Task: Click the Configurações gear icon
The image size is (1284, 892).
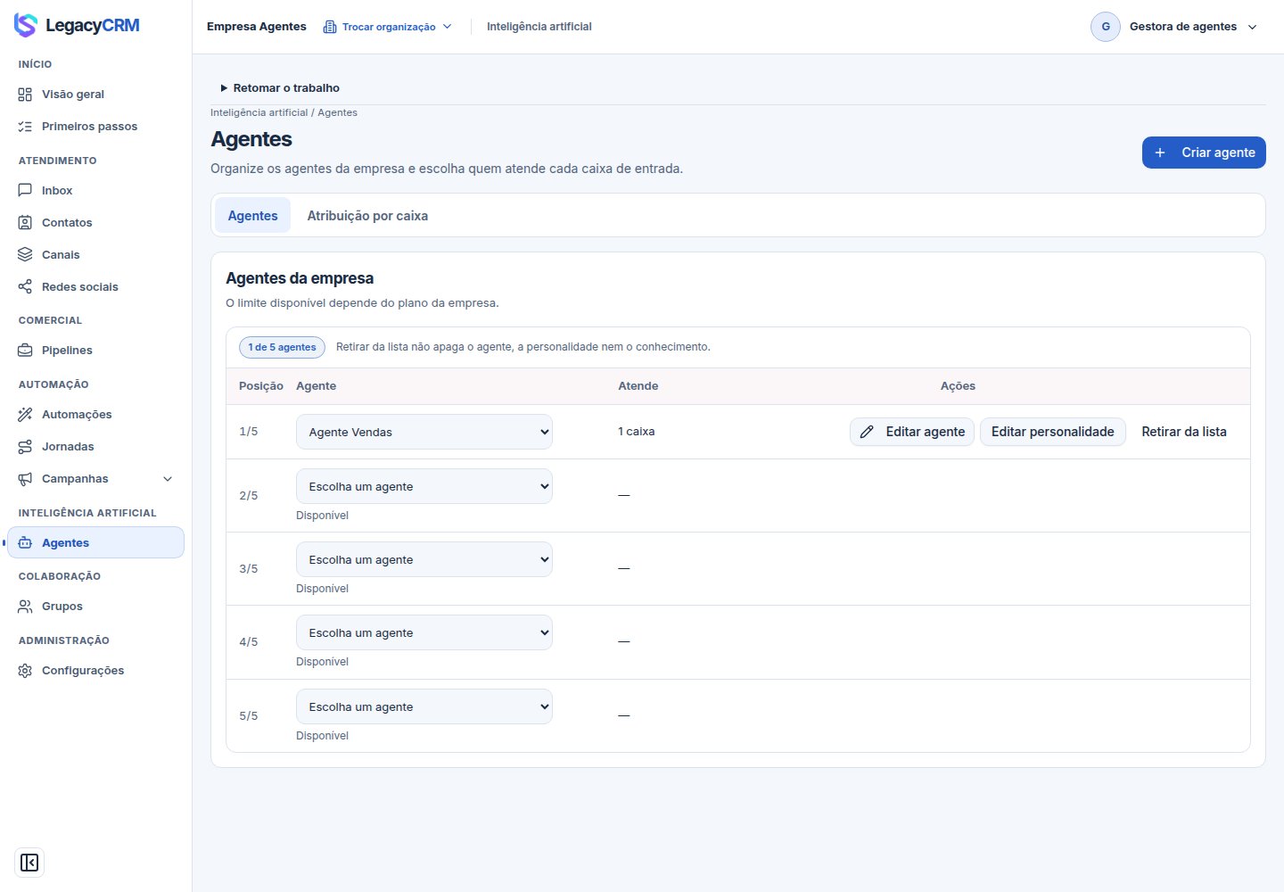Action: (25, 671)
